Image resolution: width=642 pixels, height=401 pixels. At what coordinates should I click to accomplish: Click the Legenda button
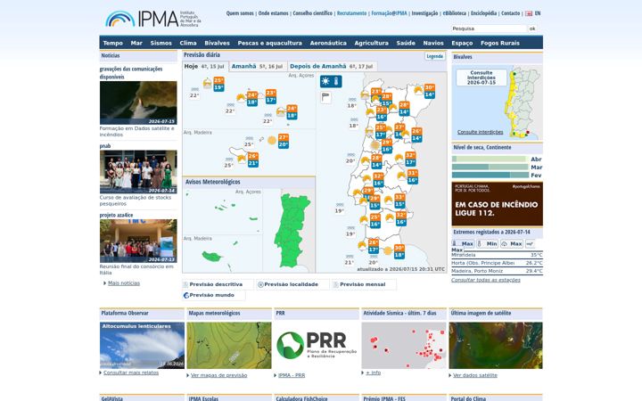pyautogui.click(x=434, y=56)
